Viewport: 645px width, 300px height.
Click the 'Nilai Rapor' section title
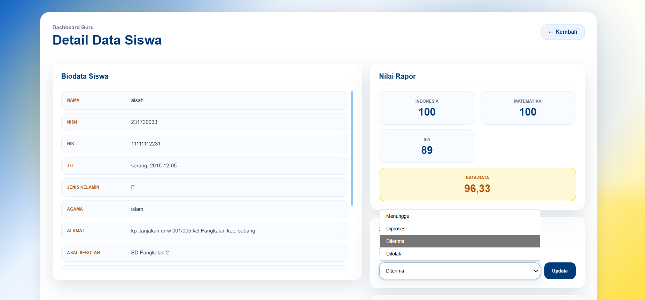pyautogui.click(x=397, y=76)
